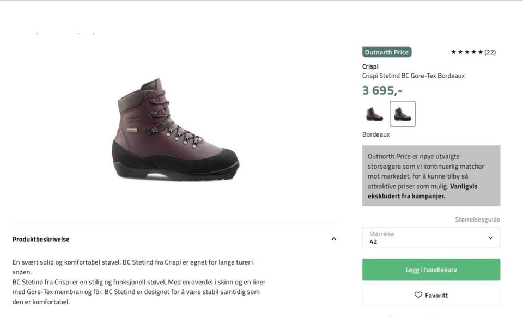
Task: Collapse Produktbeskrivelse using the up chevron
Action: pos(333,239)
